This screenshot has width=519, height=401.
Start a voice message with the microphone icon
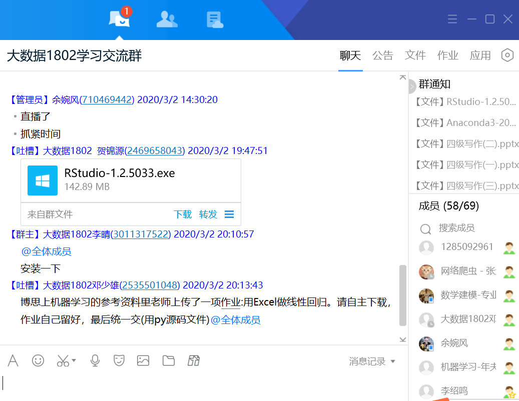(x=95, y=360)
